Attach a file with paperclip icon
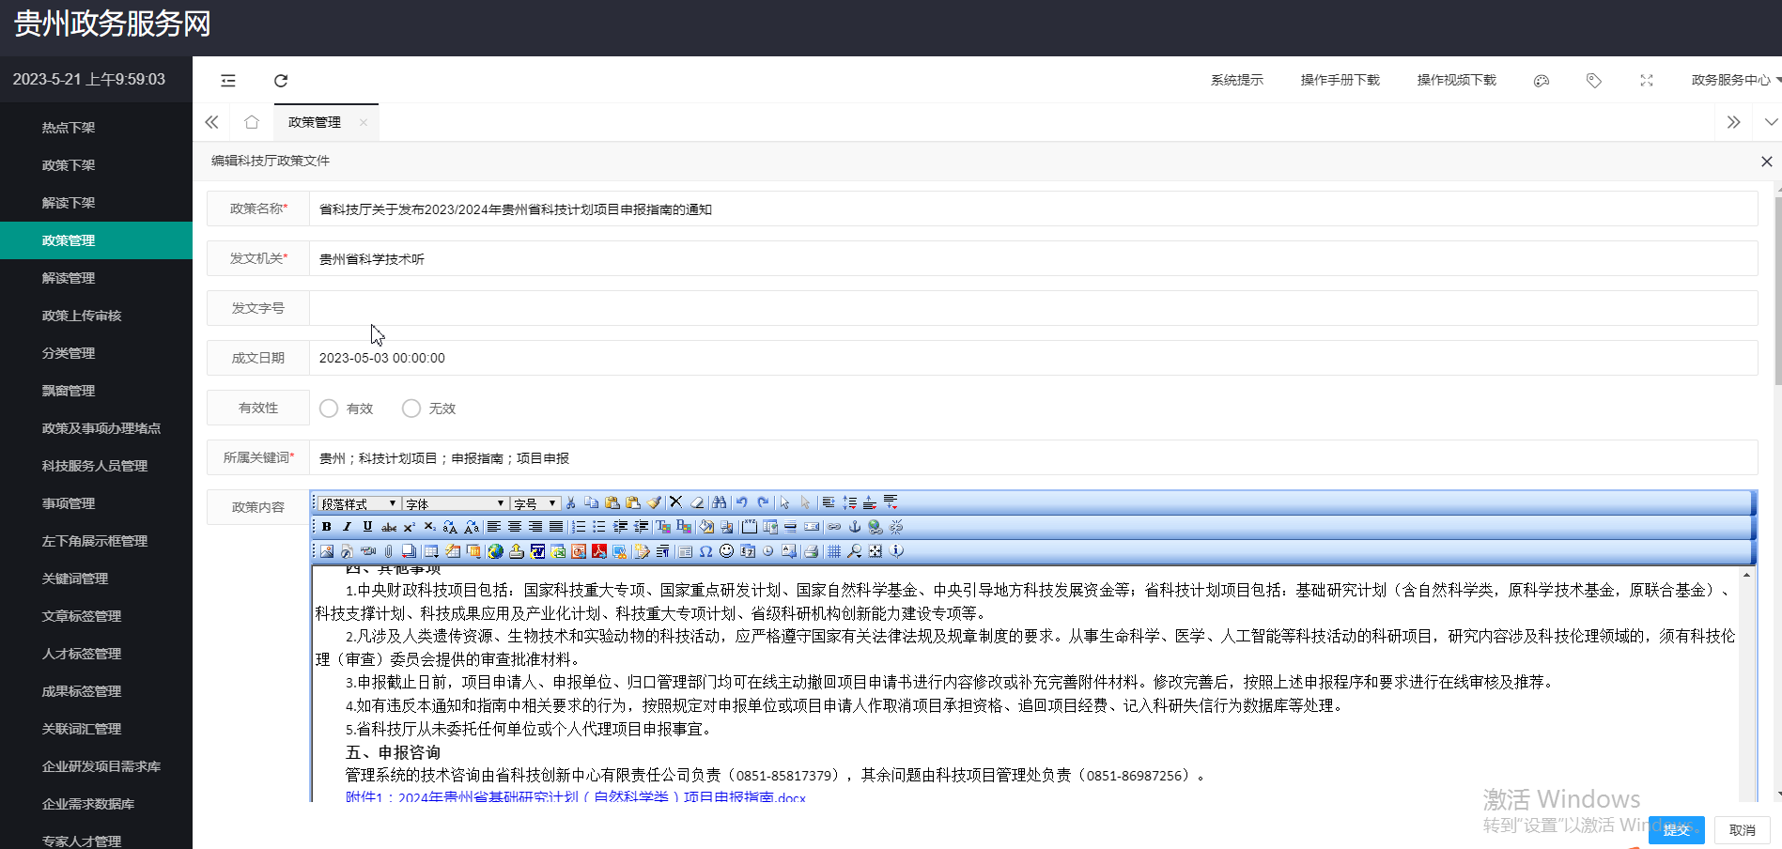 pos(388,551)
